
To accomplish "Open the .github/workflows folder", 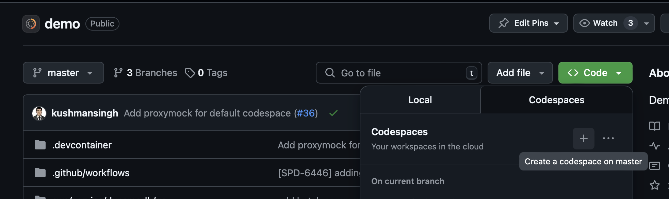I will point(91,173).
